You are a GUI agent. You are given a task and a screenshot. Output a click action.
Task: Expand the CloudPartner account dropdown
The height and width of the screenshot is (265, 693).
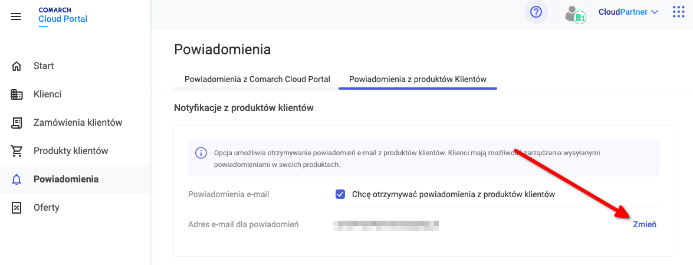[629, 12]
